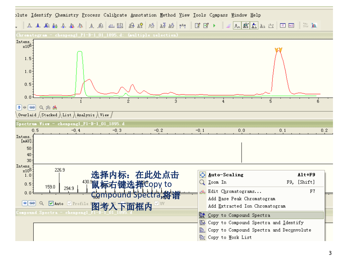Image resolution: width=353 pixels, height=265 pixels.
Task: Open the Help menu
Action: click(x=255, y=15)
